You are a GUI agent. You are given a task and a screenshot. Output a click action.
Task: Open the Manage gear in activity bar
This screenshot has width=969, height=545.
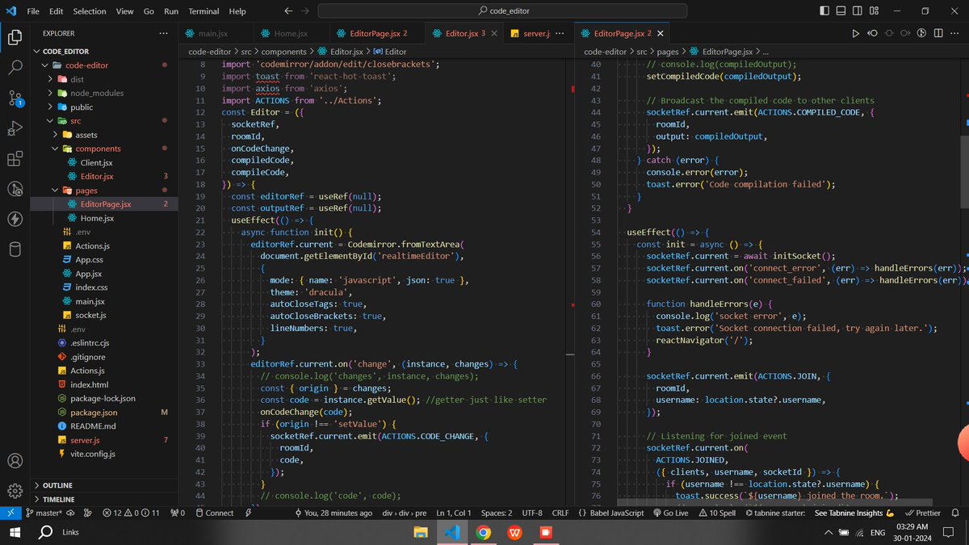[x=15, y=491]
